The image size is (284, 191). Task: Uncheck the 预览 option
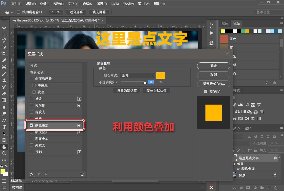point(205,91)
